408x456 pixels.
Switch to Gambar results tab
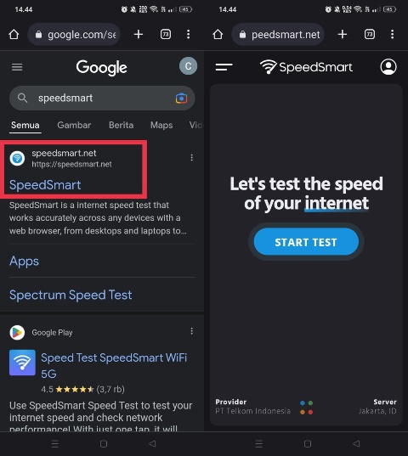click(74, 125)
